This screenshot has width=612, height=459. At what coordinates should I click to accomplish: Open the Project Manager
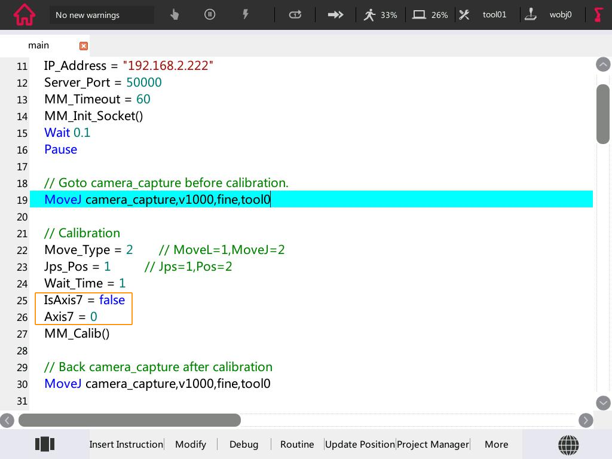pyautogui.click(x=433, y=444)
